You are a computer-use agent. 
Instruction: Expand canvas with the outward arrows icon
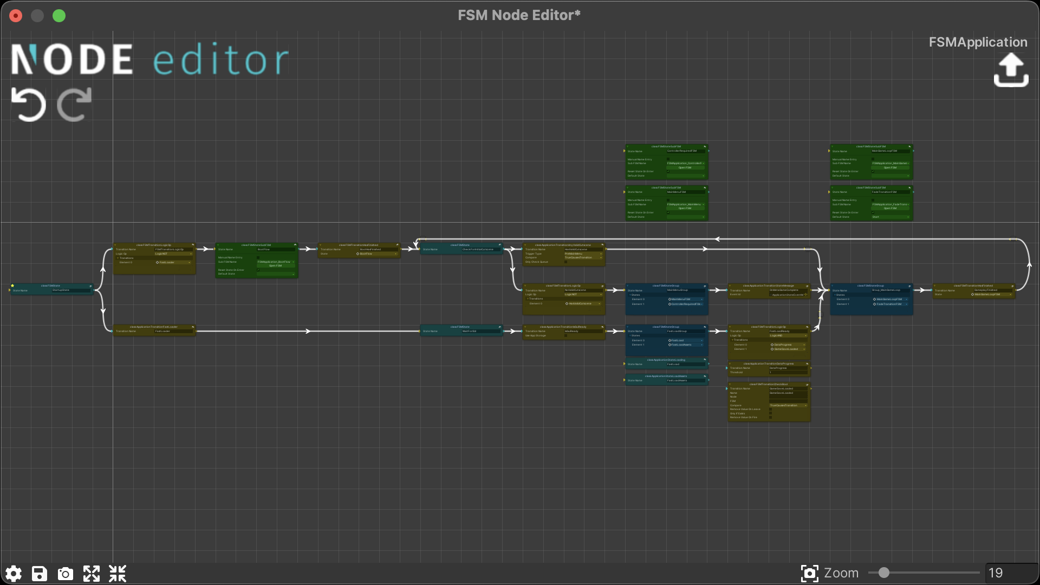(91, 574)
